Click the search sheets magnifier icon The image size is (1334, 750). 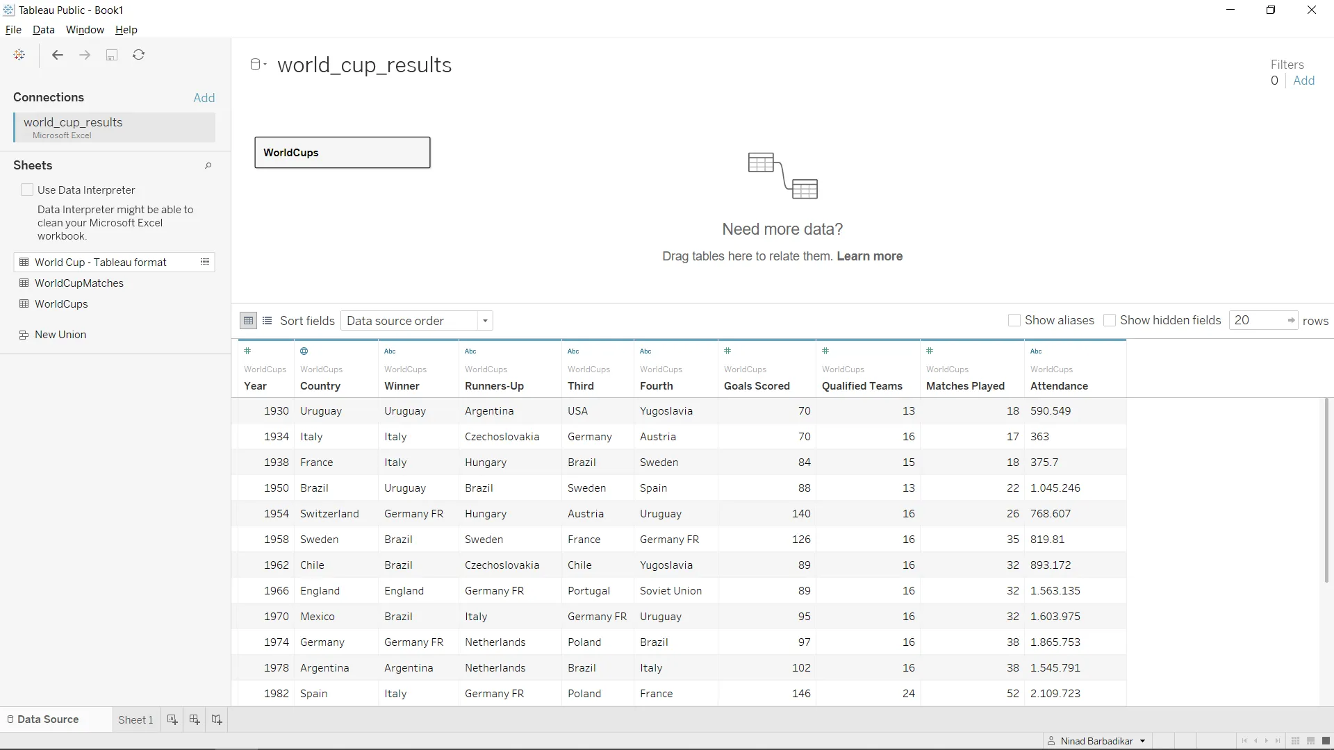pos(208,166)
